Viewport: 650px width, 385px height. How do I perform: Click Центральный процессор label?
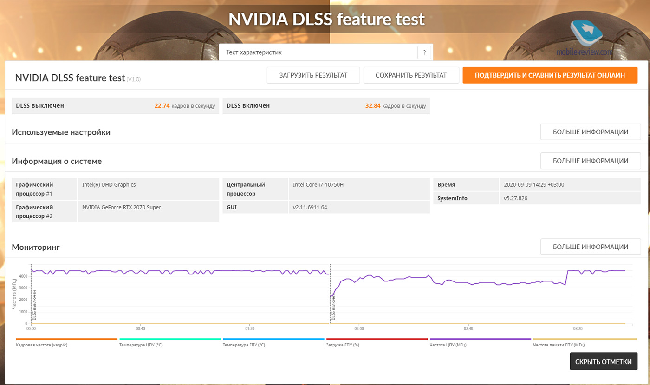pos(245,189)
